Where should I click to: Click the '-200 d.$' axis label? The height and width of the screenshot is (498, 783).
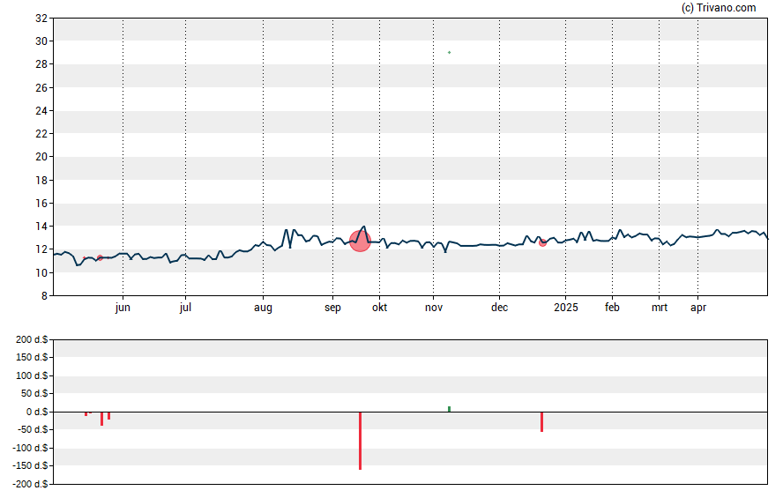click(x=30, y=484)
